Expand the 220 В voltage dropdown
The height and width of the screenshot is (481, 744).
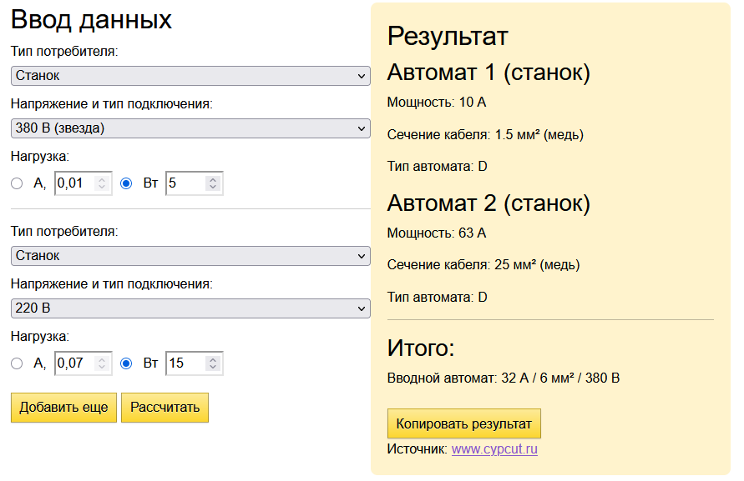(190, 308)
